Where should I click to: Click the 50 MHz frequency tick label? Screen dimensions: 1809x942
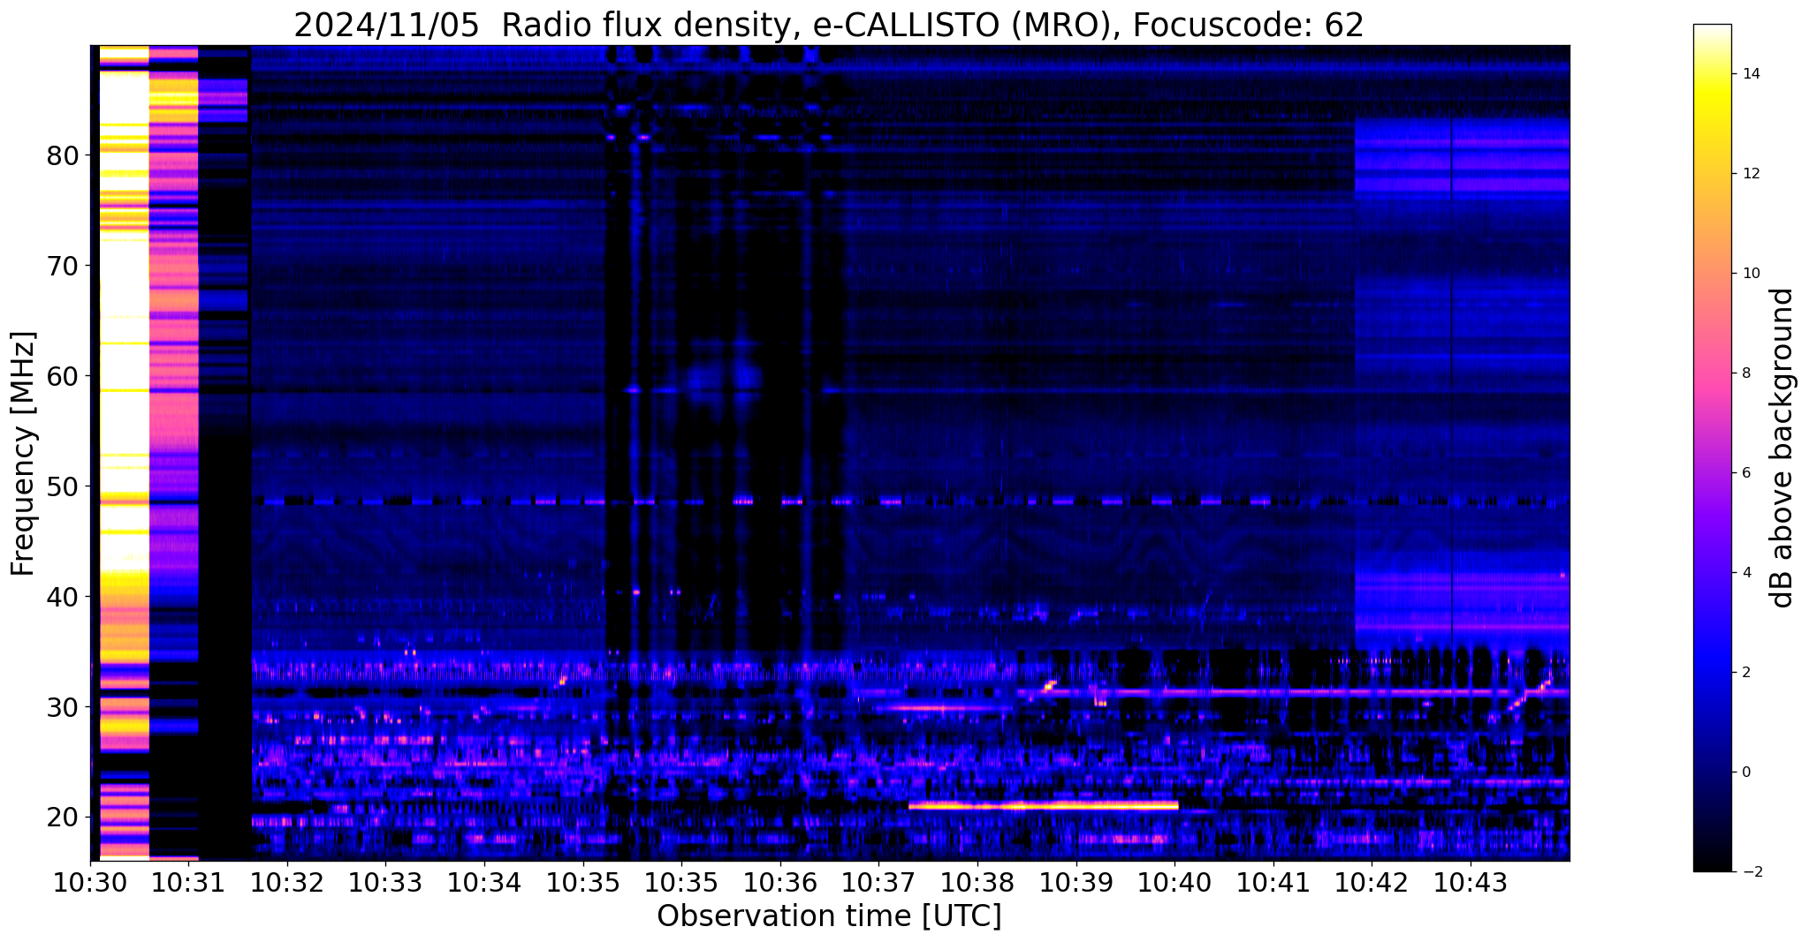(63, 486)
